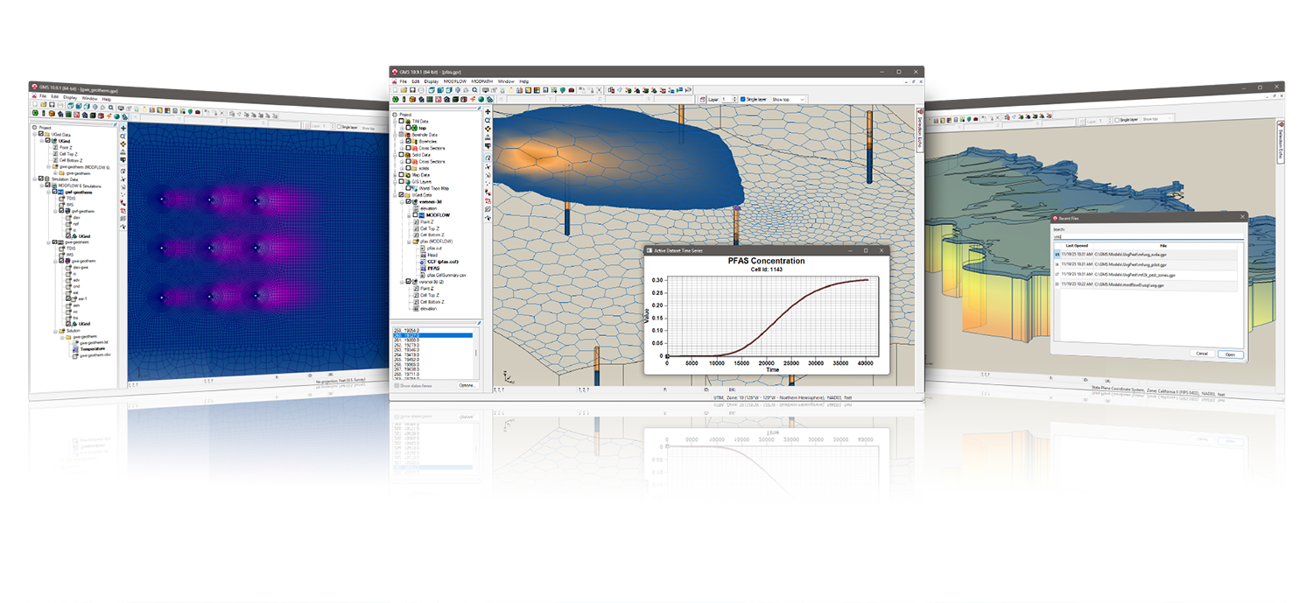This screenshot has width=1313, height=603.
Task: Click Layer number stepper in center window
Action: pos(734,99)
